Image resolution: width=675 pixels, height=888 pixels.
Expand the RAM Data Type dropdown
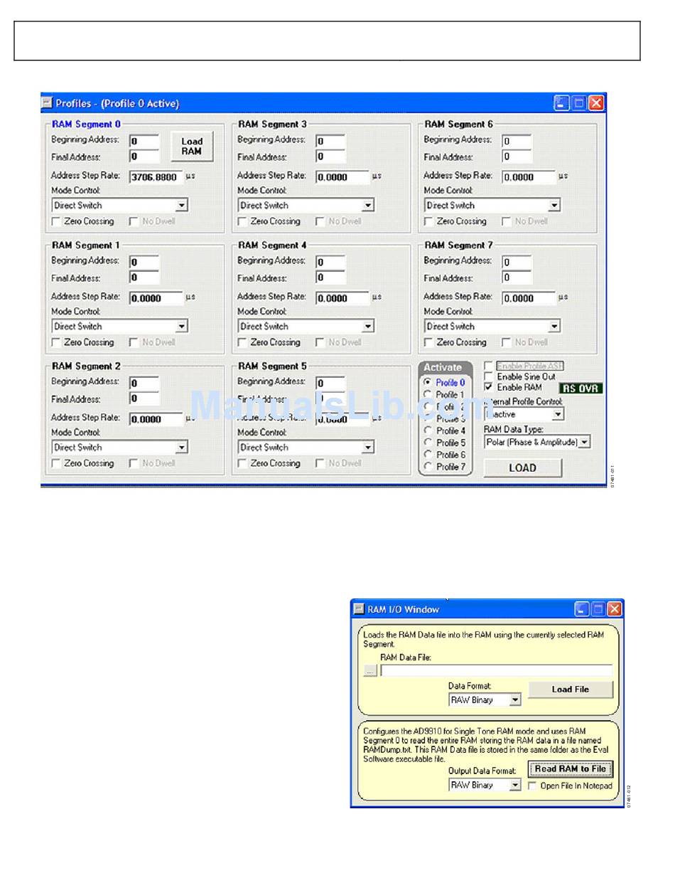click(x=584, y=442)
